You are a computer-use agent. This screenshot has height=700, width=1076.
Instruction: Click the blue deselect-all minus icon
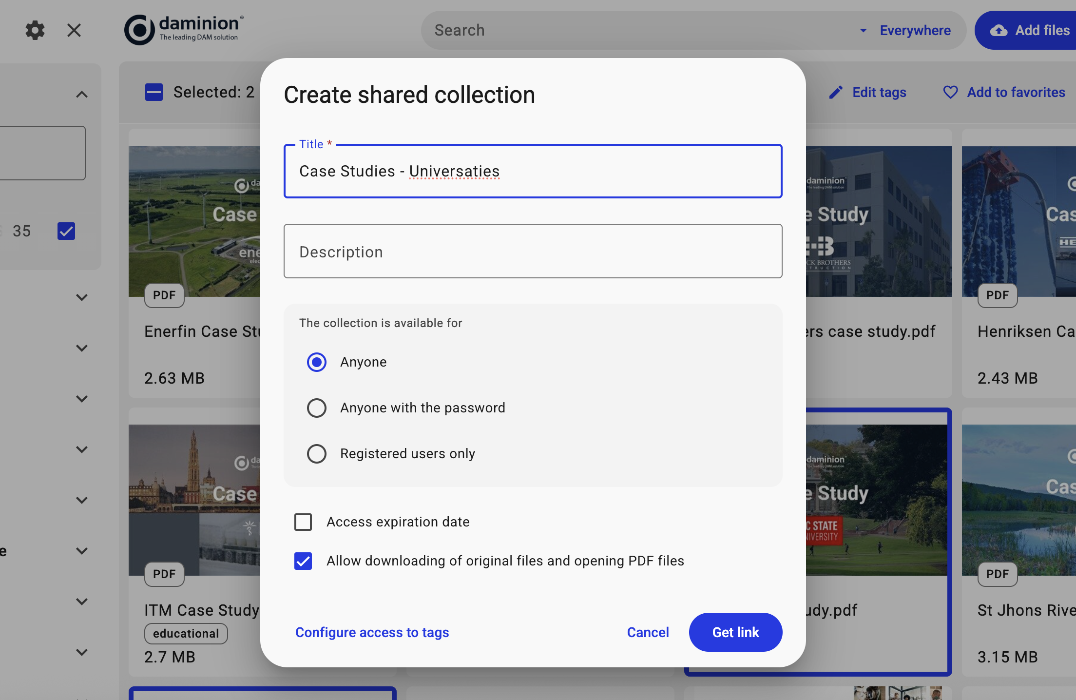tap(154, 92)
